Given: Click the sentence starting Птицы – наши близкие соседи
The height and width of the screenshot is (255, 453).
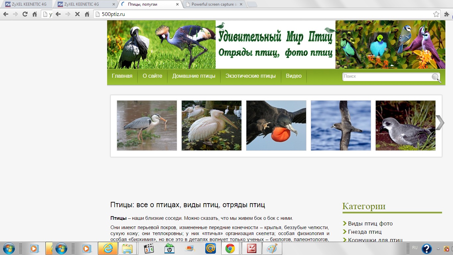Looking at the screenshot, I should pos(202,218).
